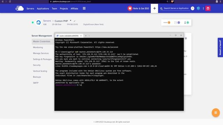Click the blue hexagon account icon

198,8
